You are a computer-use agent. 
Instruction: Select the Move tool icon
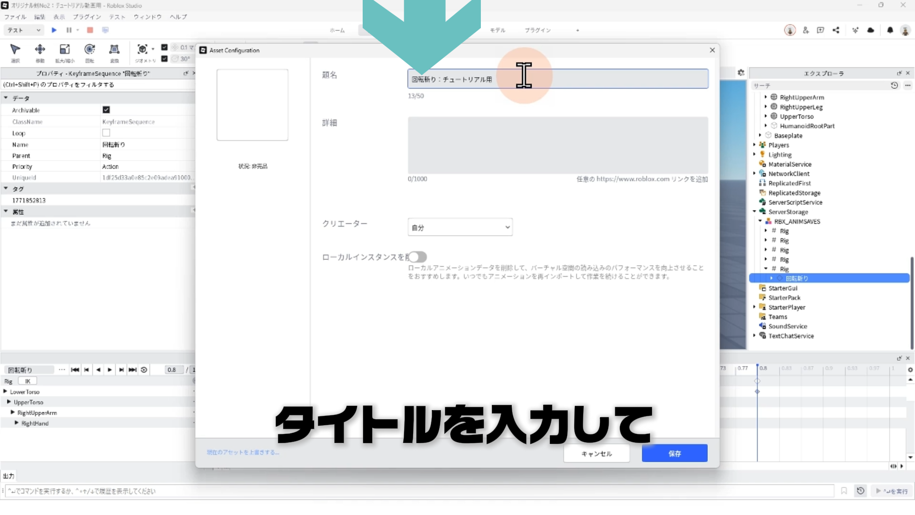coord(40,49)
